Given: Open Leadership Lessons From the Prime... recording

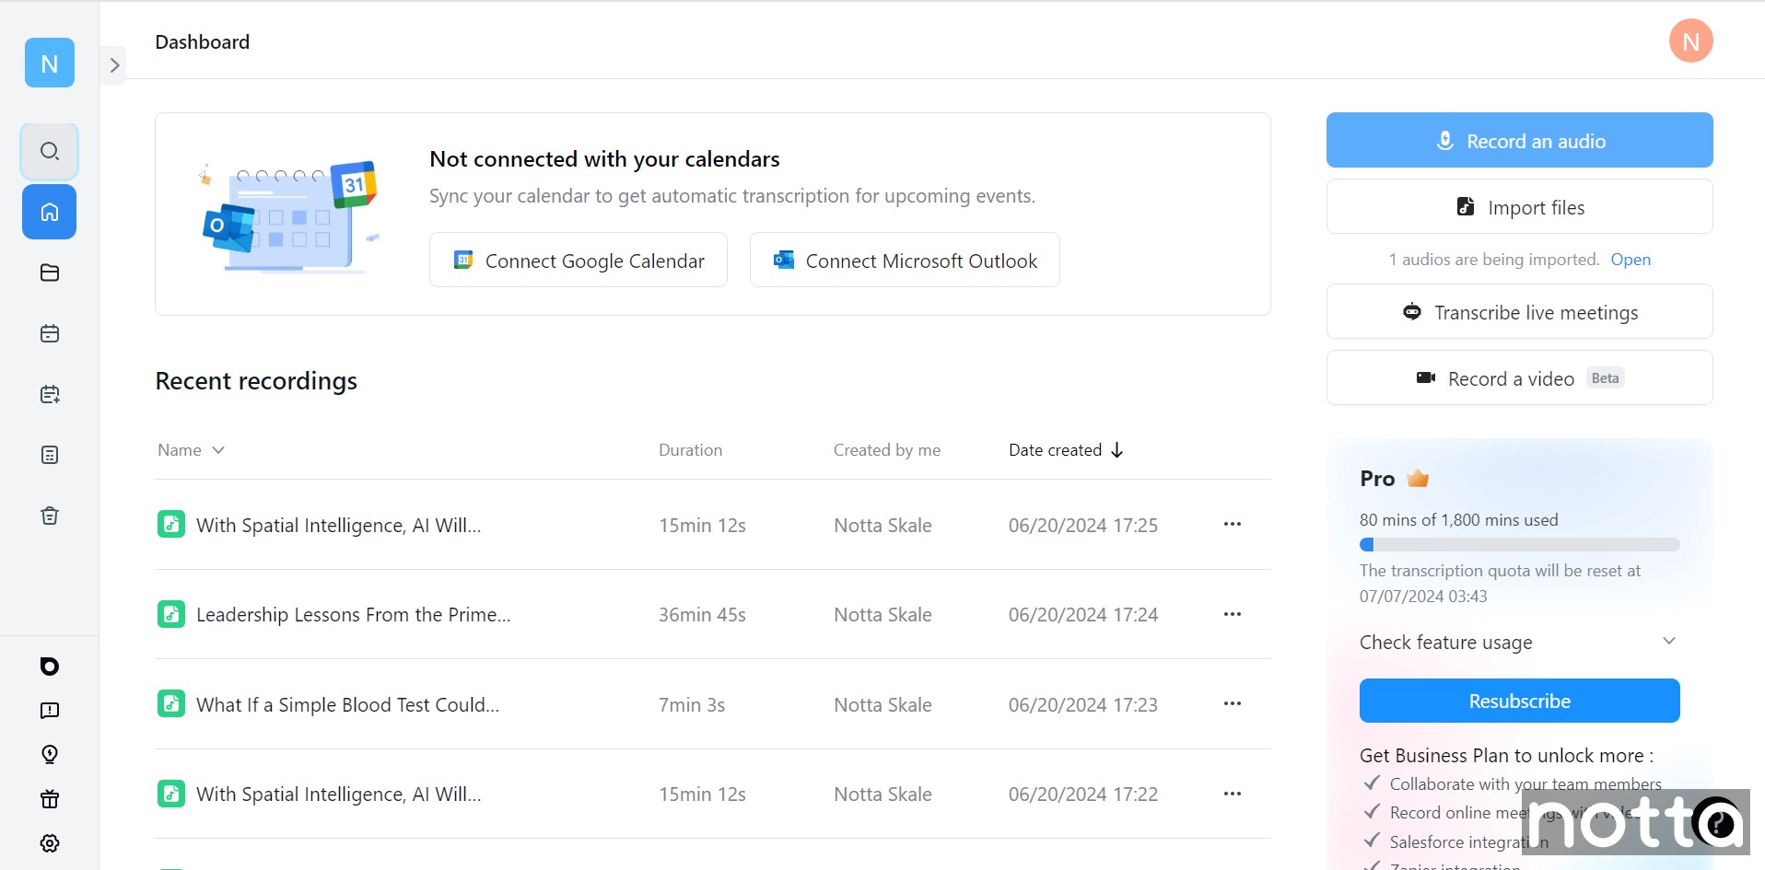Looking at the screenshot, I should coord(353,615).
